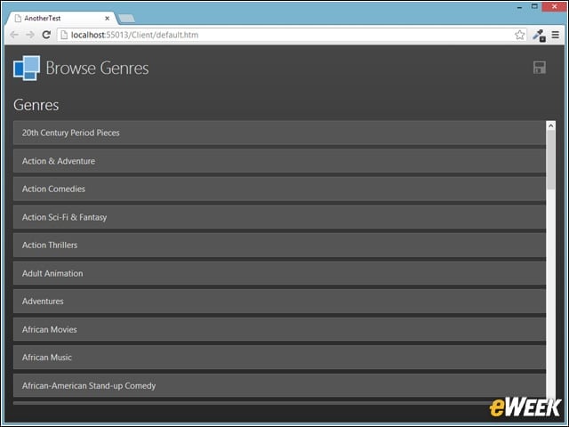This screenshot has width=569, height=427.
Task: Bookmark page with the star icon
Action: [x=519, y=35]
